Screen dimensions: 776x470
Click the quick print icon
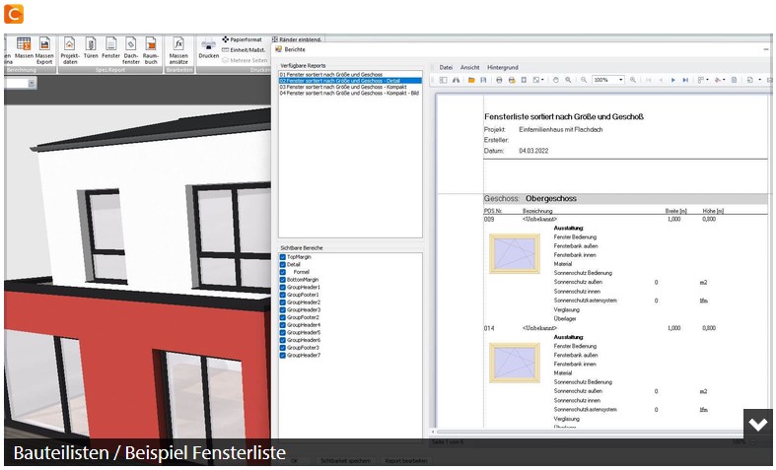pos(511,80)
